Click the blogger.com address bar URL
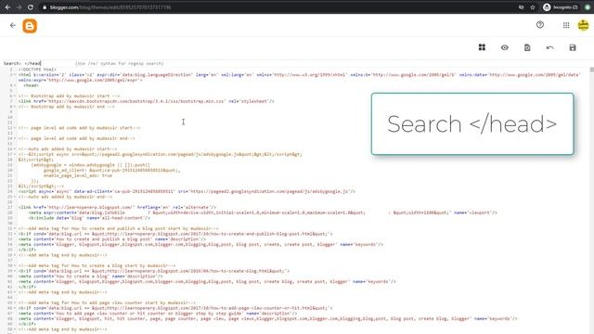Viewport: 594px width, 334px height. pos(110,7)
